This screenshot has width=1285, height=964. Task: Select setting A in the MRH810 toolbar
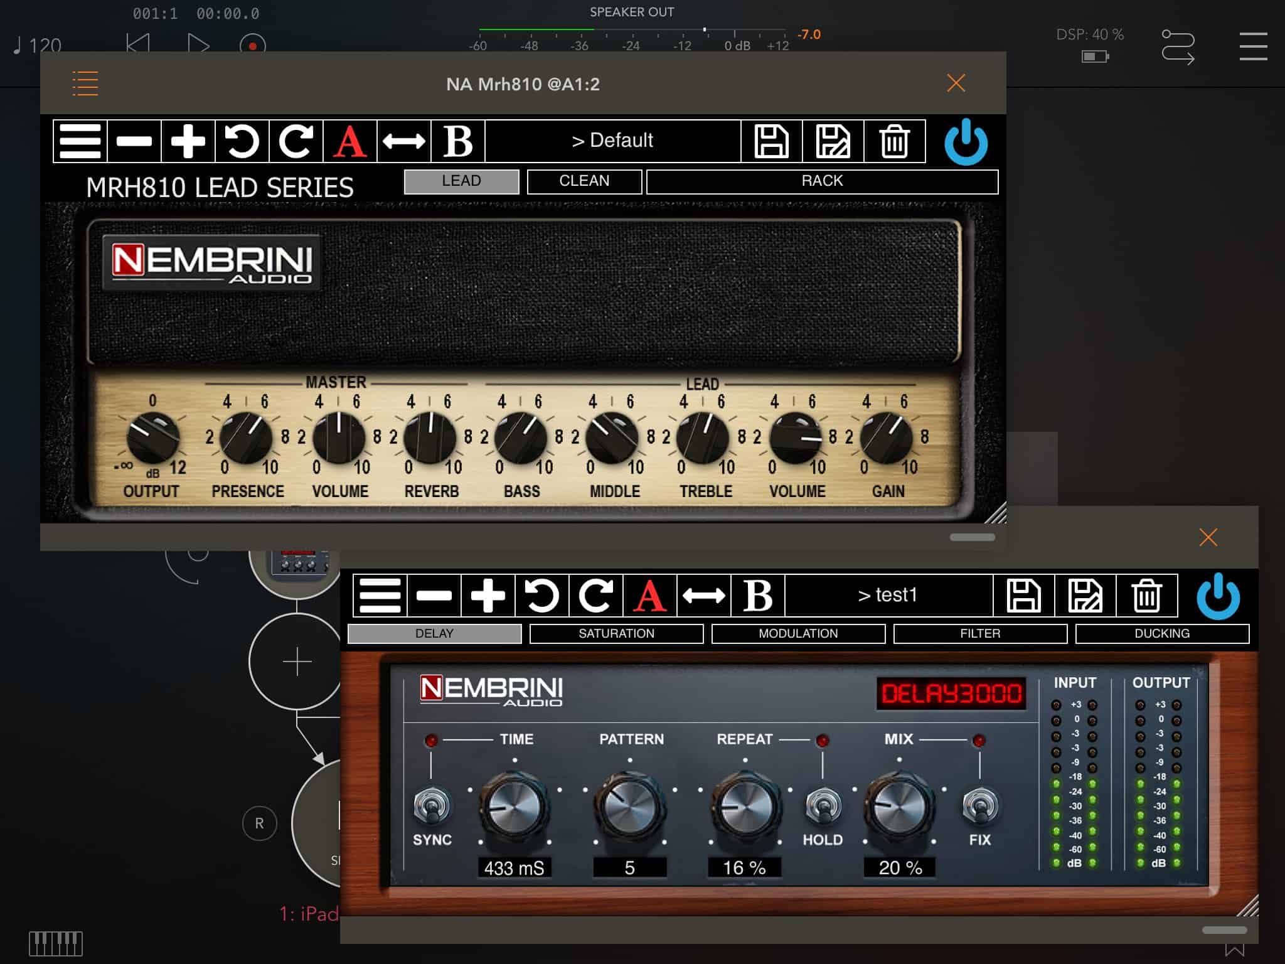point(350,141)
